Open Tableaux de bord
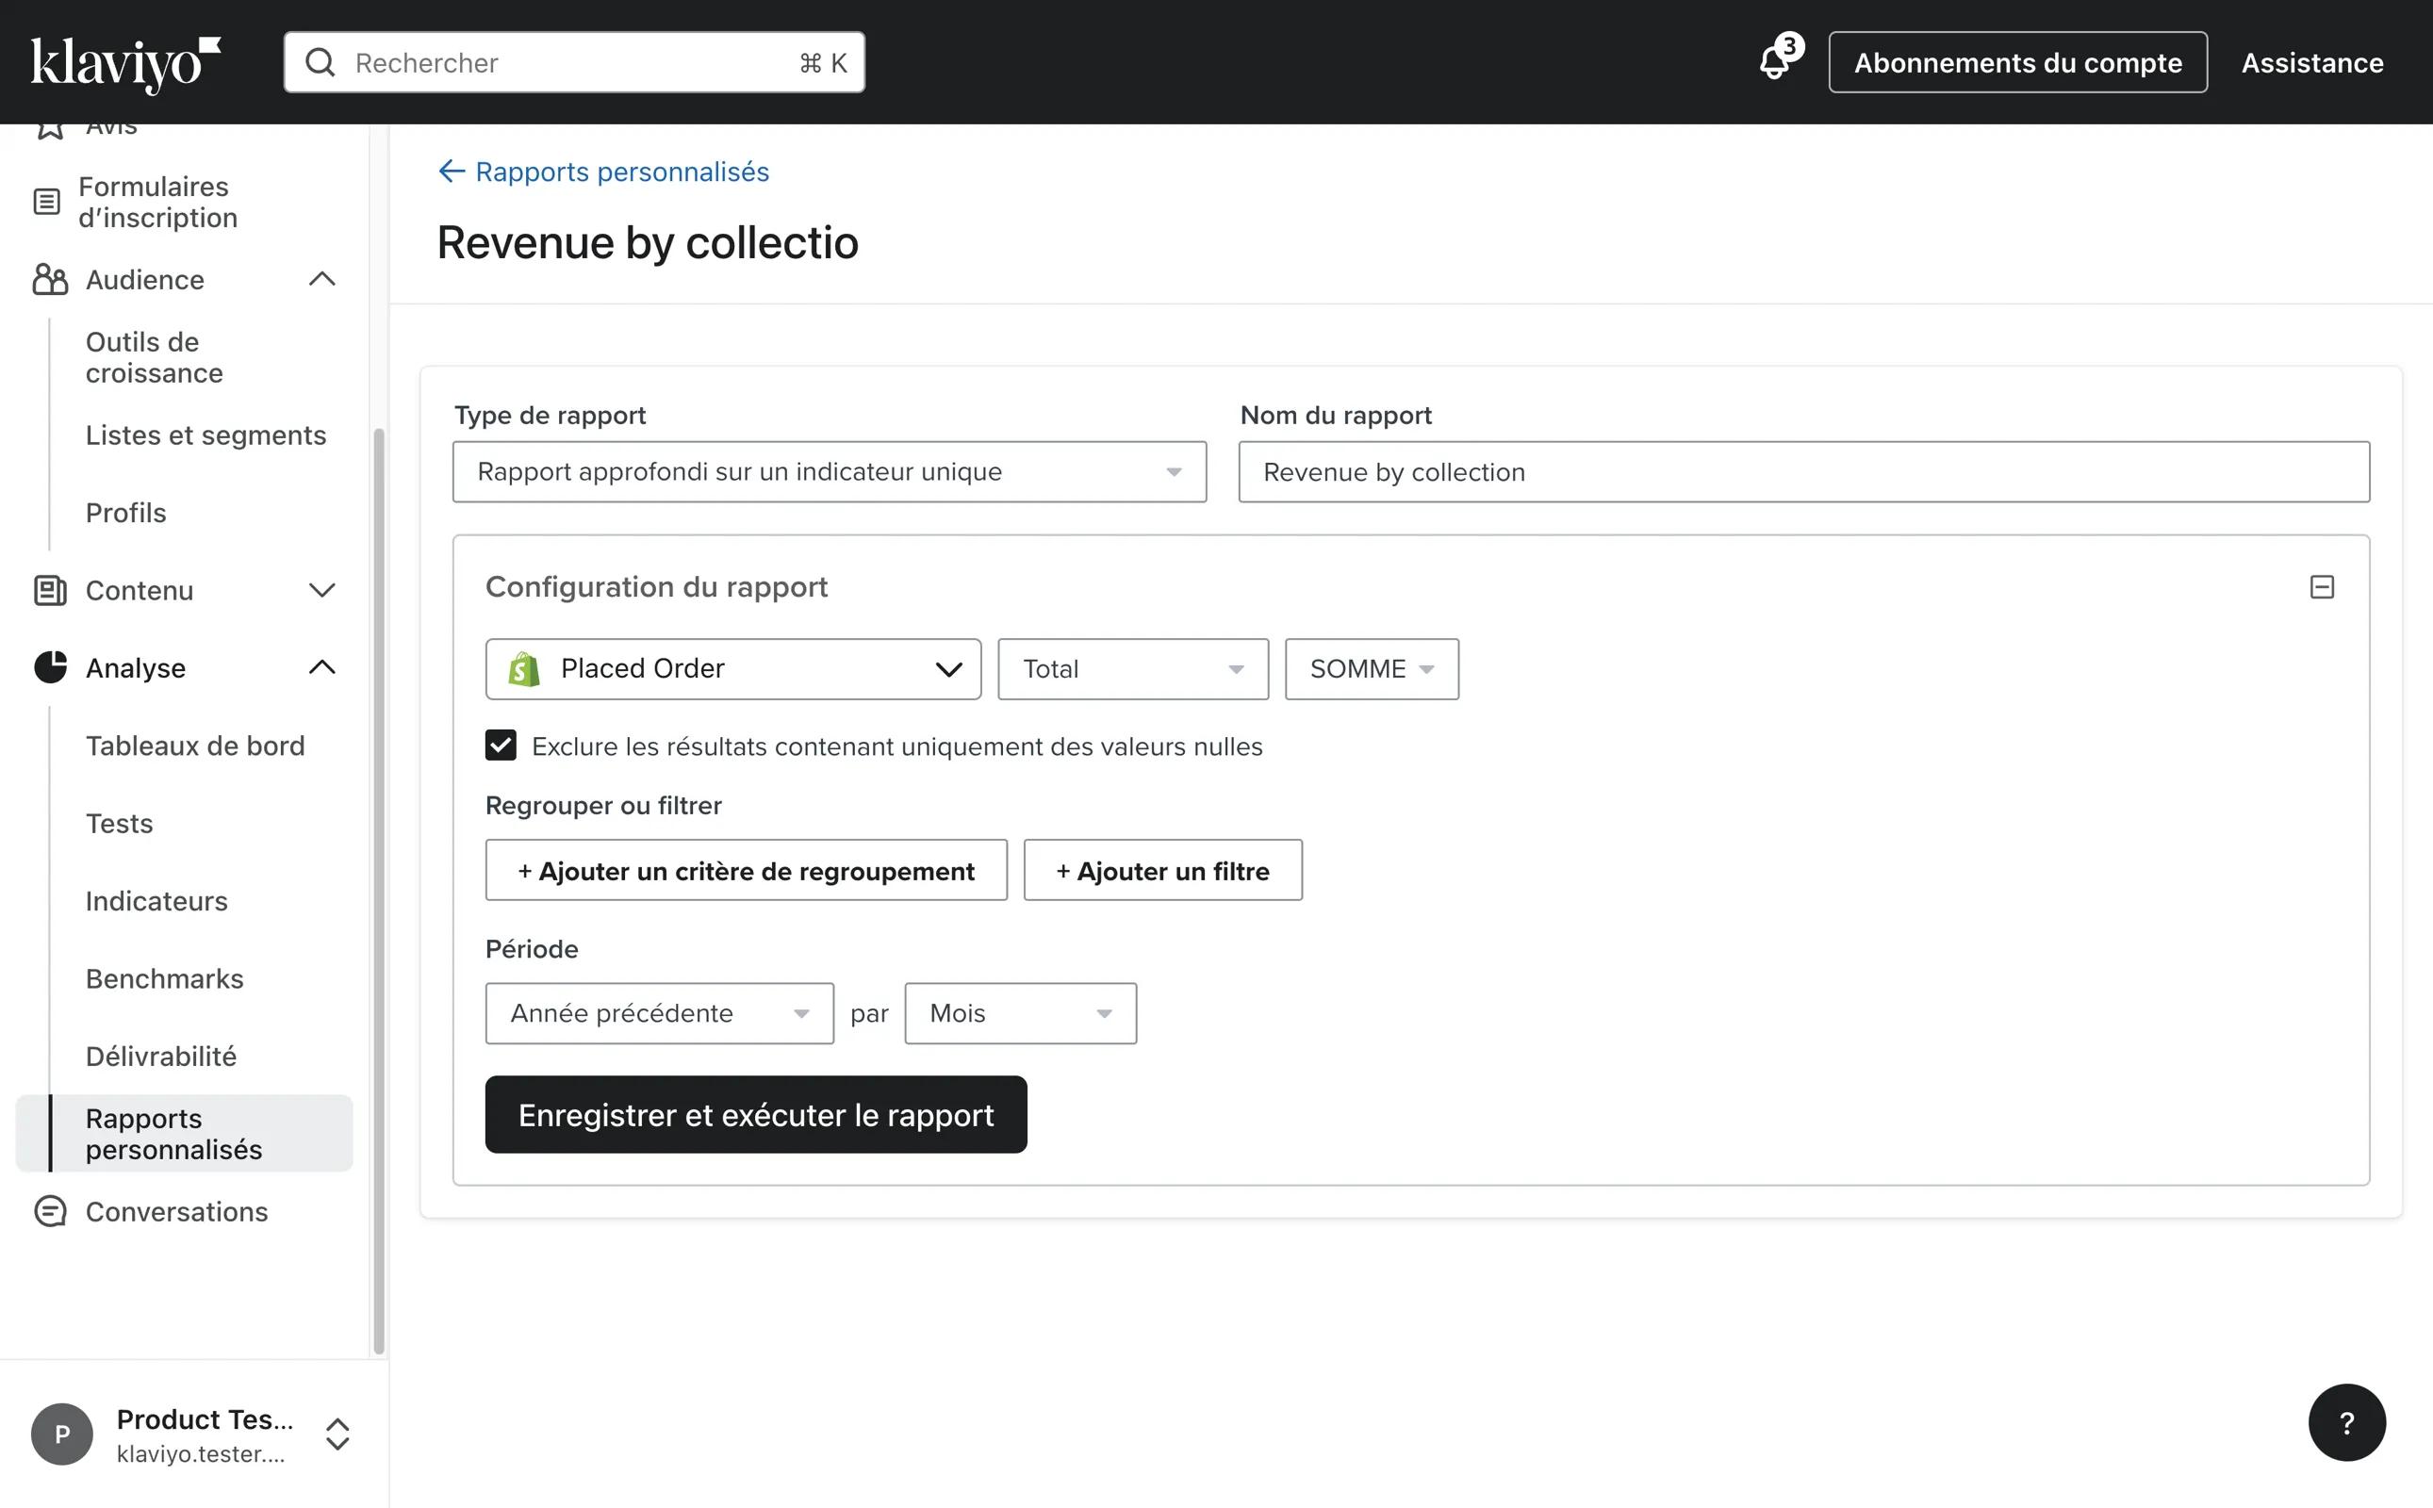Viewport: 2433px width, 1508px height. 195,745
